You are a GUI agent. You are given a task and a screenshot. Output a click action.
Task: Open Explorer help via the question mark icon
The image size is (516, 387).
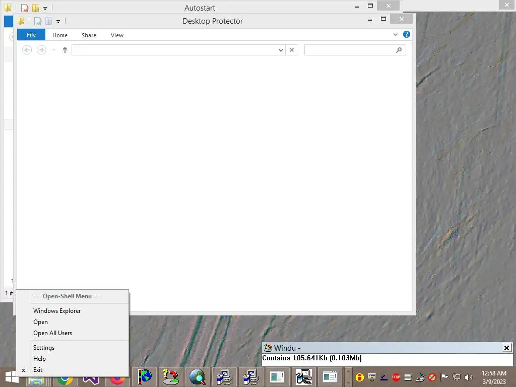pyautogui.click(x=407, y=34)
